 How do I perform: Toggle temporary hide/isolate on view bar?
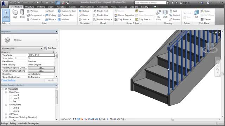coord(104,119)
